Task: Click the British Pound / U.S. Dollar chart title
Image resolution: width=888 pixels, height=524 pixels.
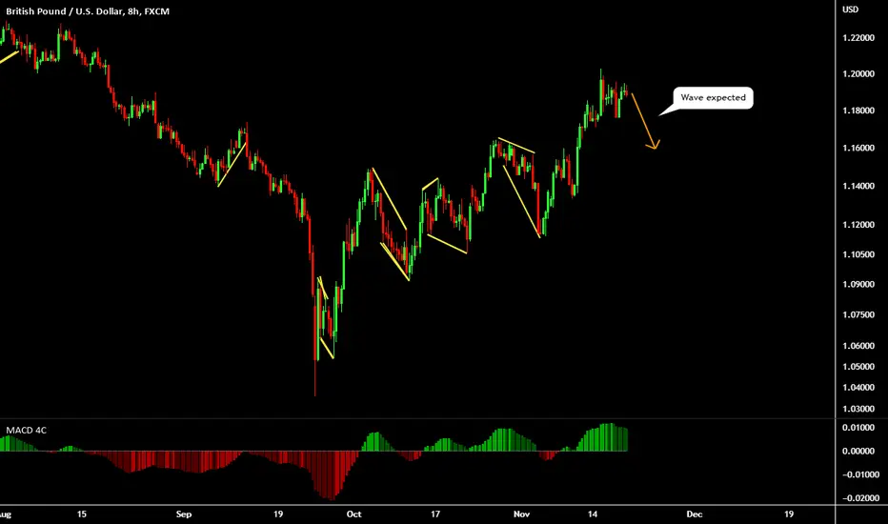Action: click(x=88, y=11)
